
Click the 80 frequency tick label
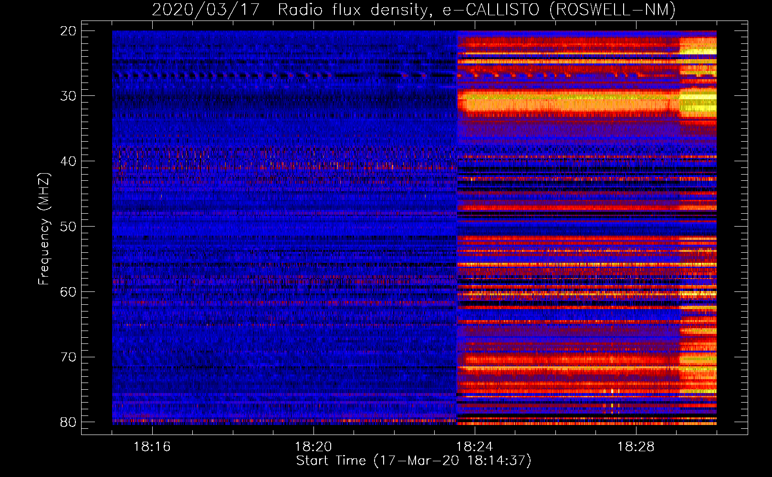pos(68,422)
